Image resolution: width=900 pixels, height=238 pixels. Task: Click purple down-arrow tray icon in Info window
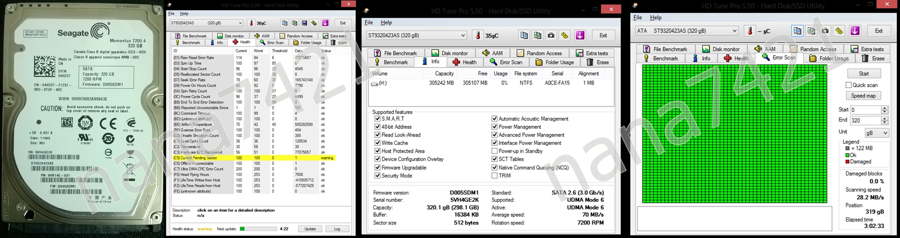[x=580, y=35]
